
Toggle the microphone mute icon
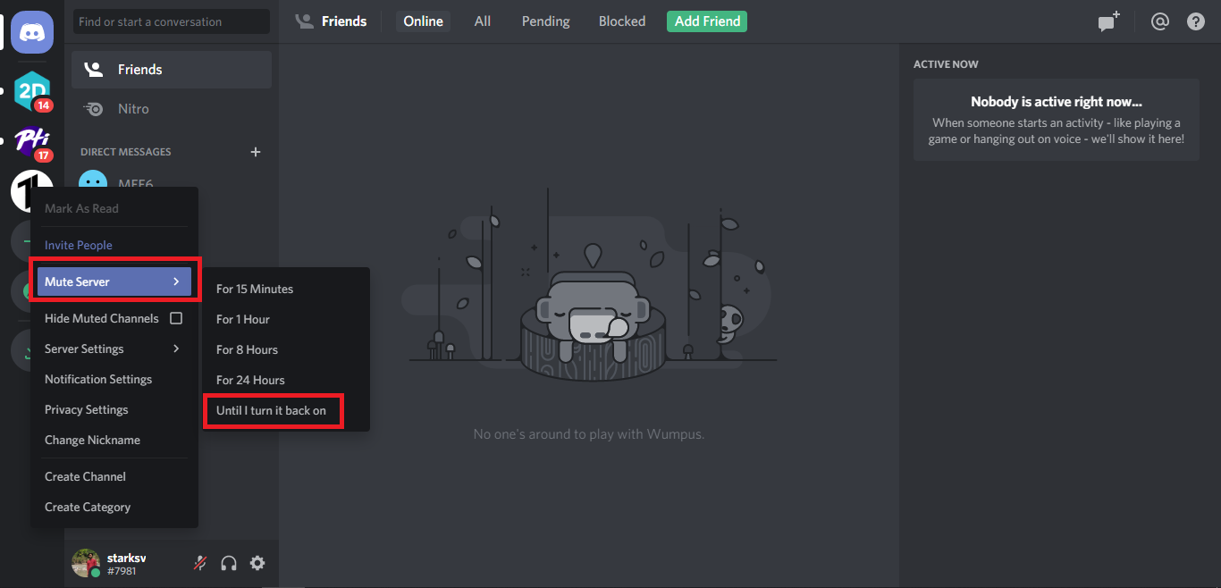[200, 563]
